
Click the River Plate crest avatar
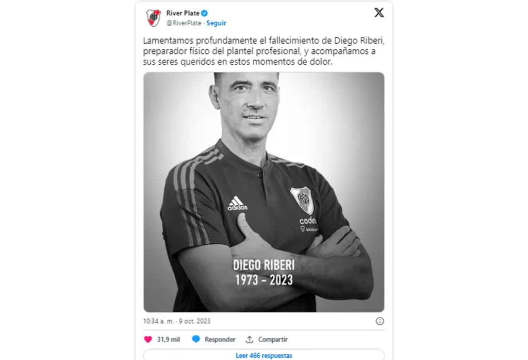point(154,18)
